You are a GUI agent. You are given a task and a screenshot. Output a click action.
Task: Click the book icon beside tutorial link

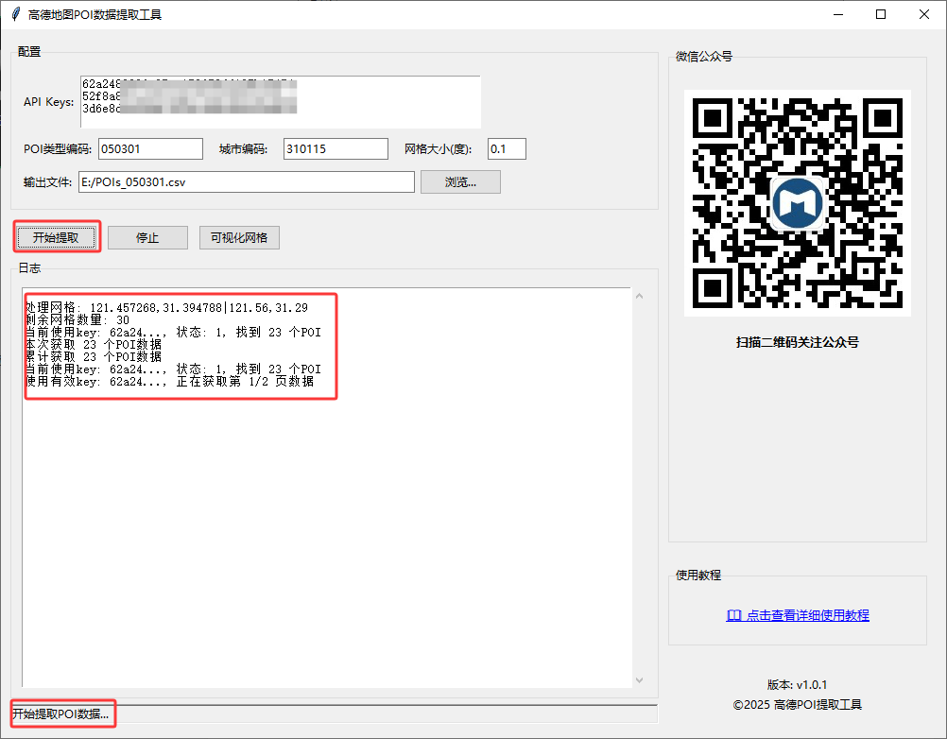pyautogui.click(x=733, y=615)
